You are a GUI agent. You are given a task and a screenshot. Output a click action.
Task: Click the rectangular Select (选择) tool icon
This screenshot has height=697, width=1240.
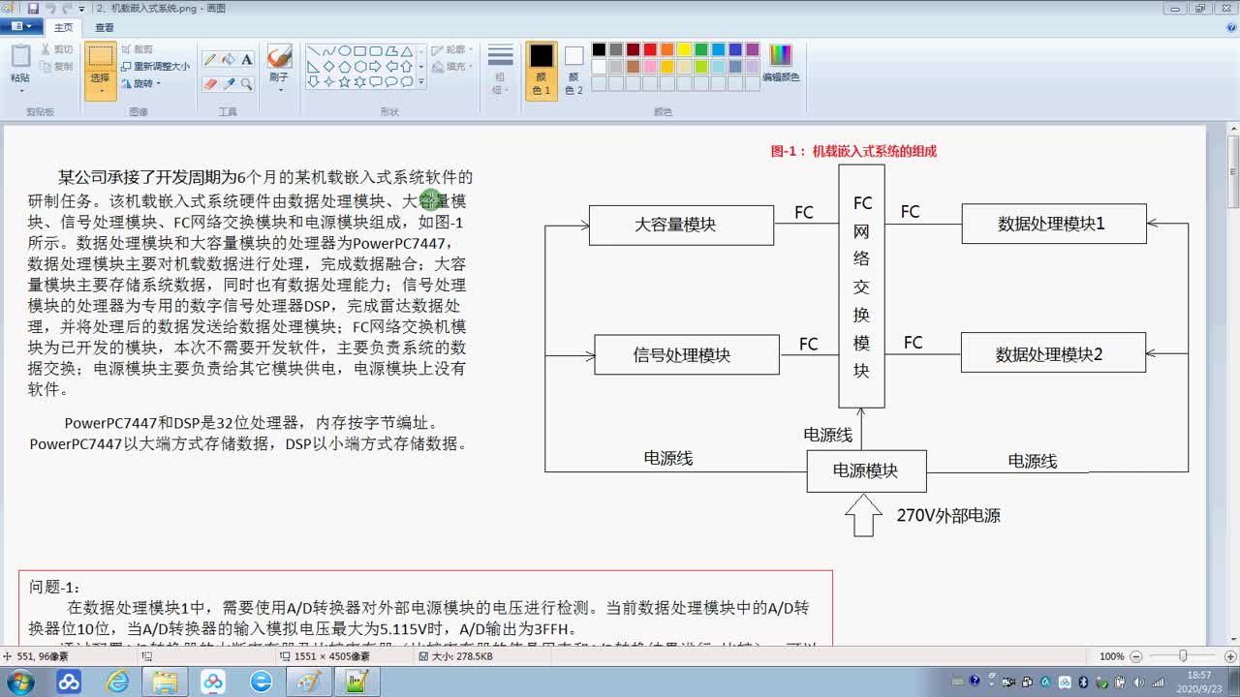(101, 56)
